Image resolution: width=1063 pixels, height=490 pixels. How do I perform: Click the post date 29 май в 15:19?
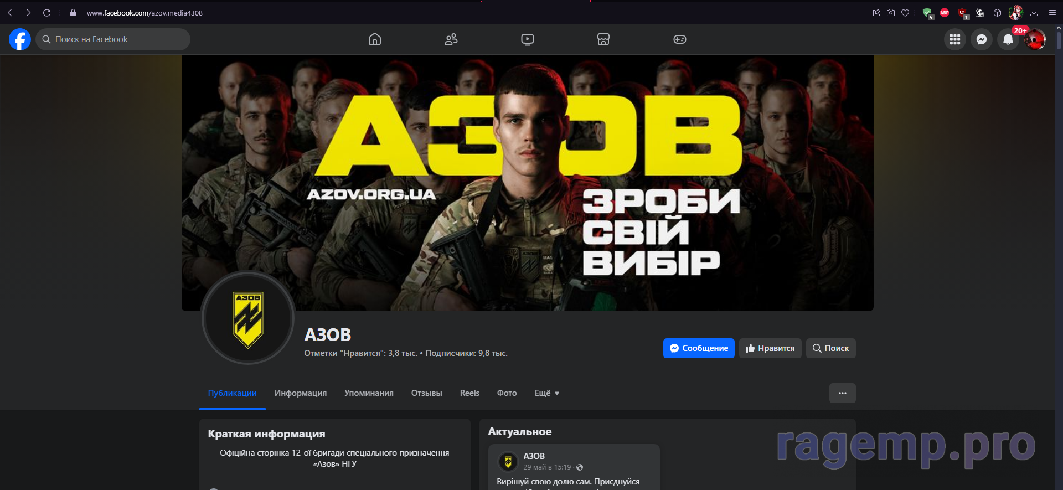(547, 467)
